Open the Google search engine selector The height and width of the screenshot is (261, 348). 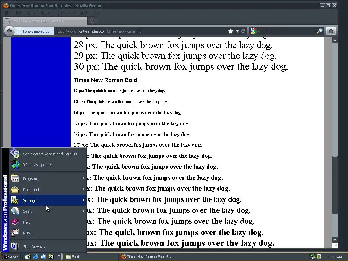coord(255,31)
